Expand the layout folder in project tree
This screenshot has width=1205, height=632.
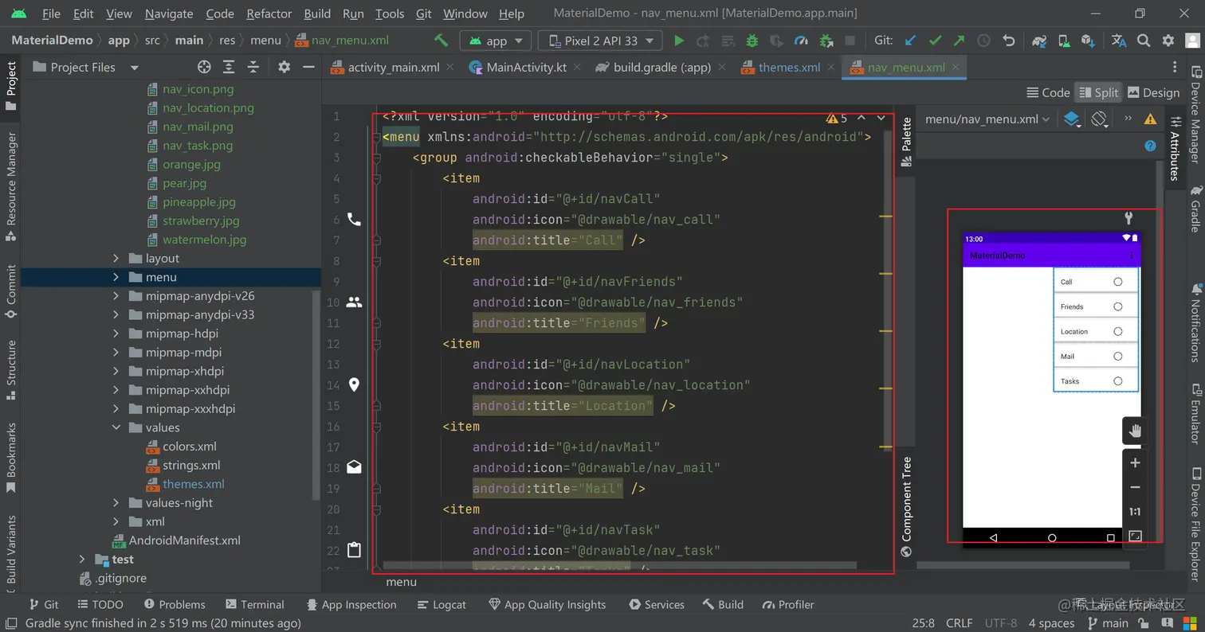[116, 258]
